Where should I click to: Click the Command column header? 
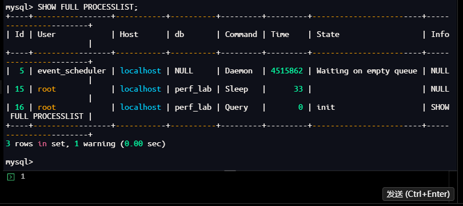[241, 34]
